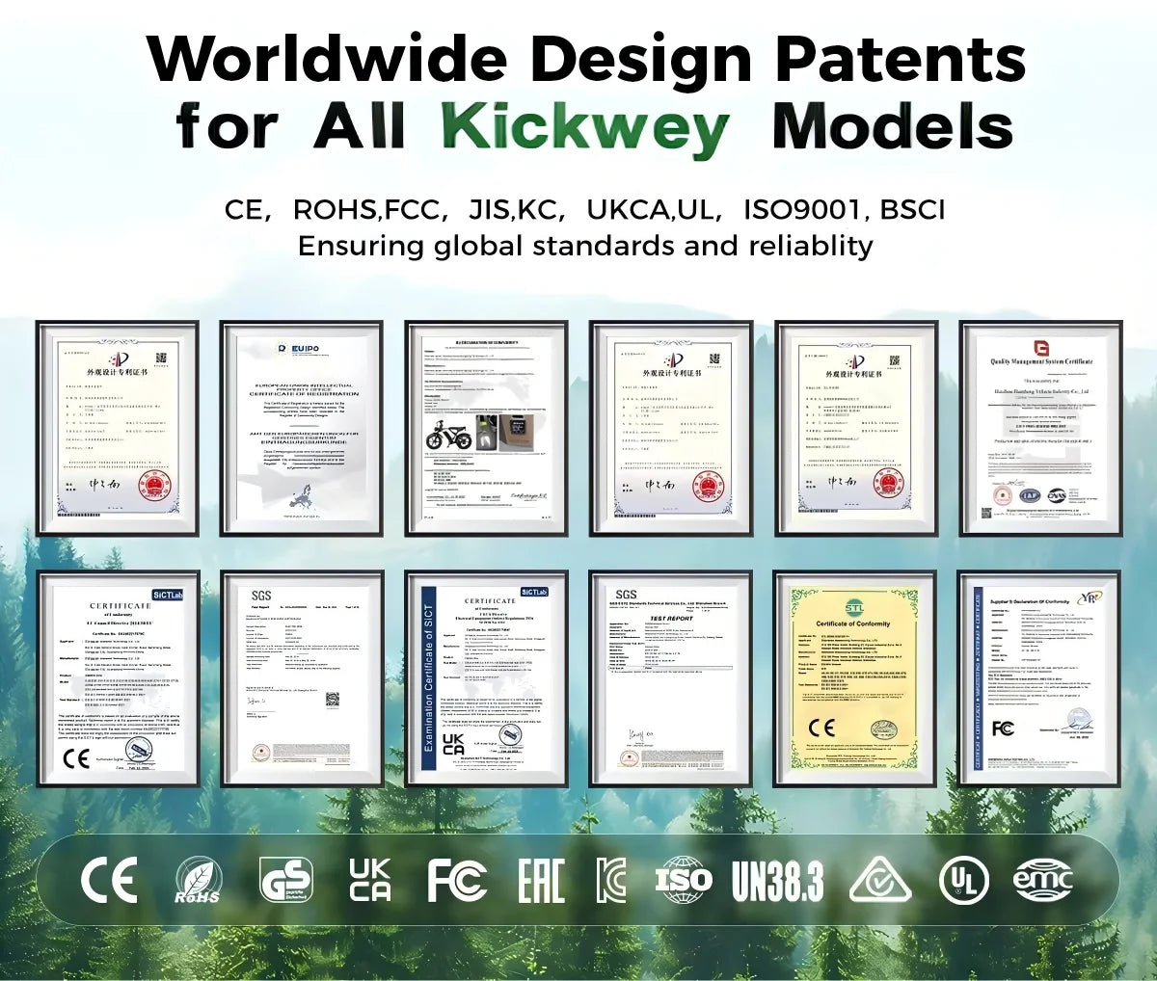Screen dimensions: 1157x981
Task: Open the EUIPO registration certificate
Action: [x=302, y=428]
